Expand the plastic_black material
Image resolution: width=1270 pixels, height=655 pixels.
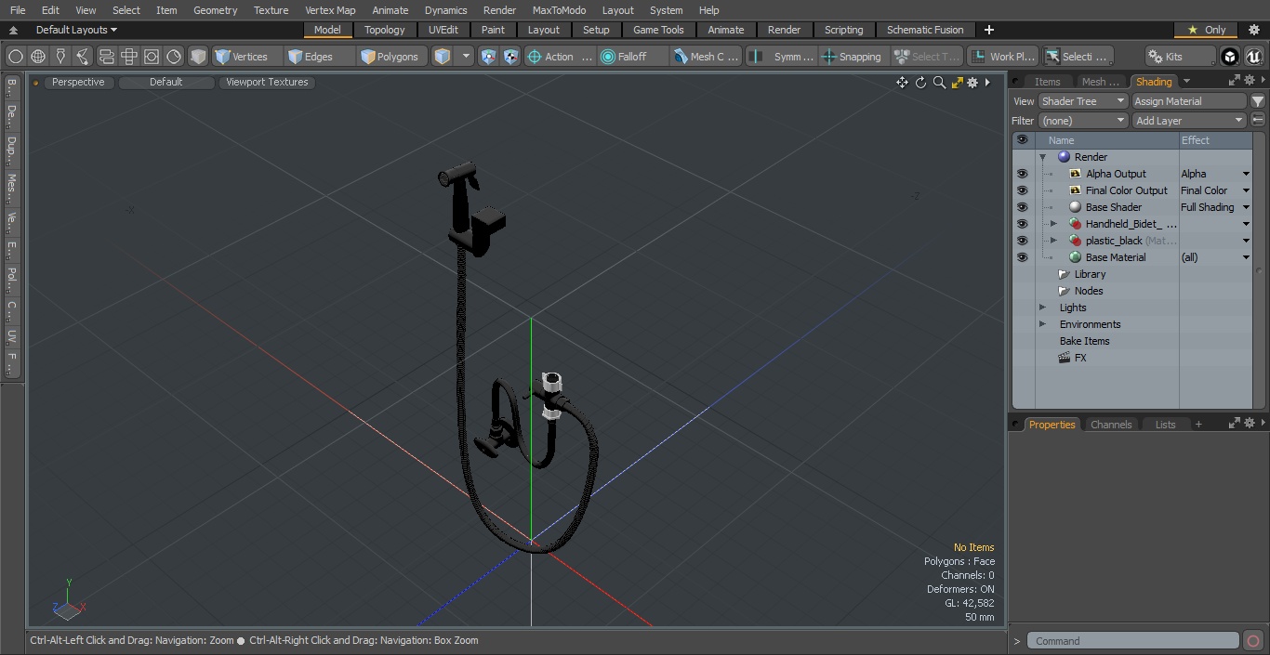point(1053,241)
